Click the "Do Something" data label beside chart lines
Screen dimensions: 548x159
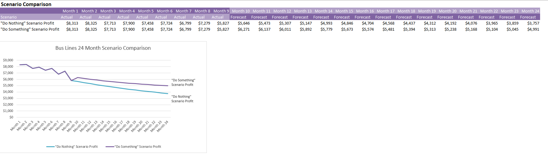[183, 83]
